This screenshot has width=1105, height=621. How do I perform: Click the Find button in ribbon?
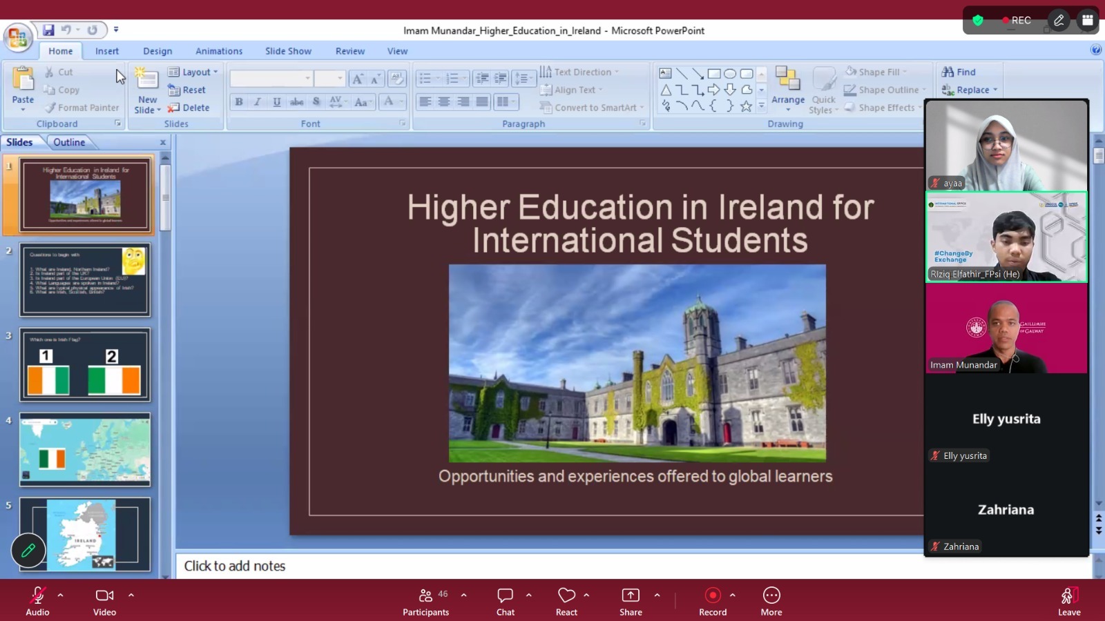[959, 72]
